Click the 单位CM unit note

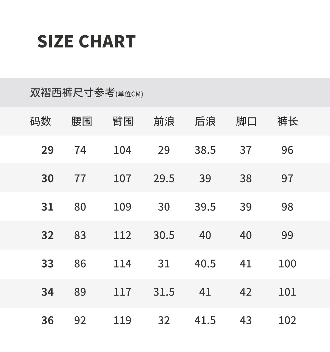pos(129,94)
